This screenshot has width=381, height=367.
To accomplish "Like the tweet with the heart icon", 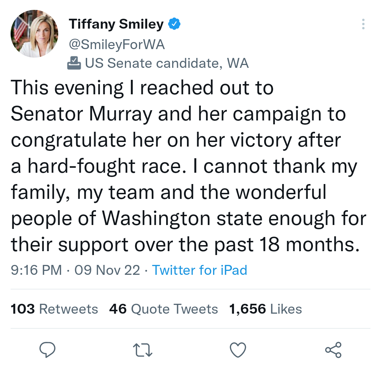I will (238, 350).
